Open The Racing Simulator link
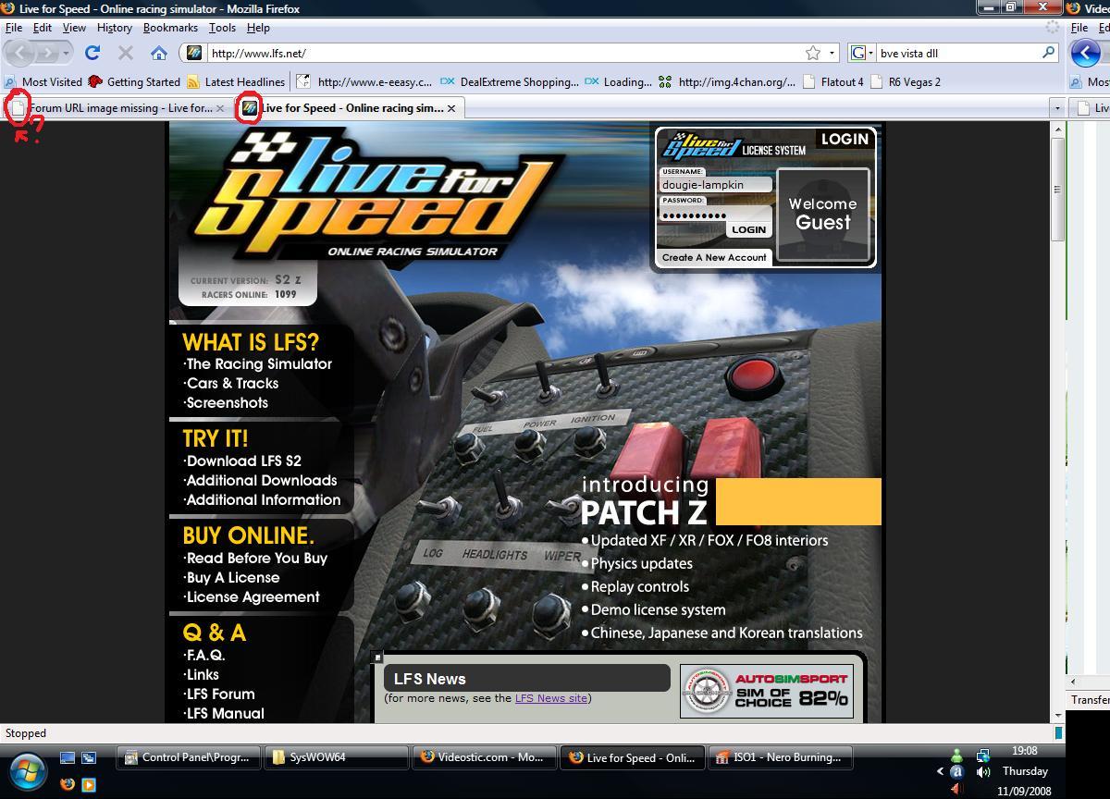The width and height of the screenshot is (1110, 799). (258, 364)
